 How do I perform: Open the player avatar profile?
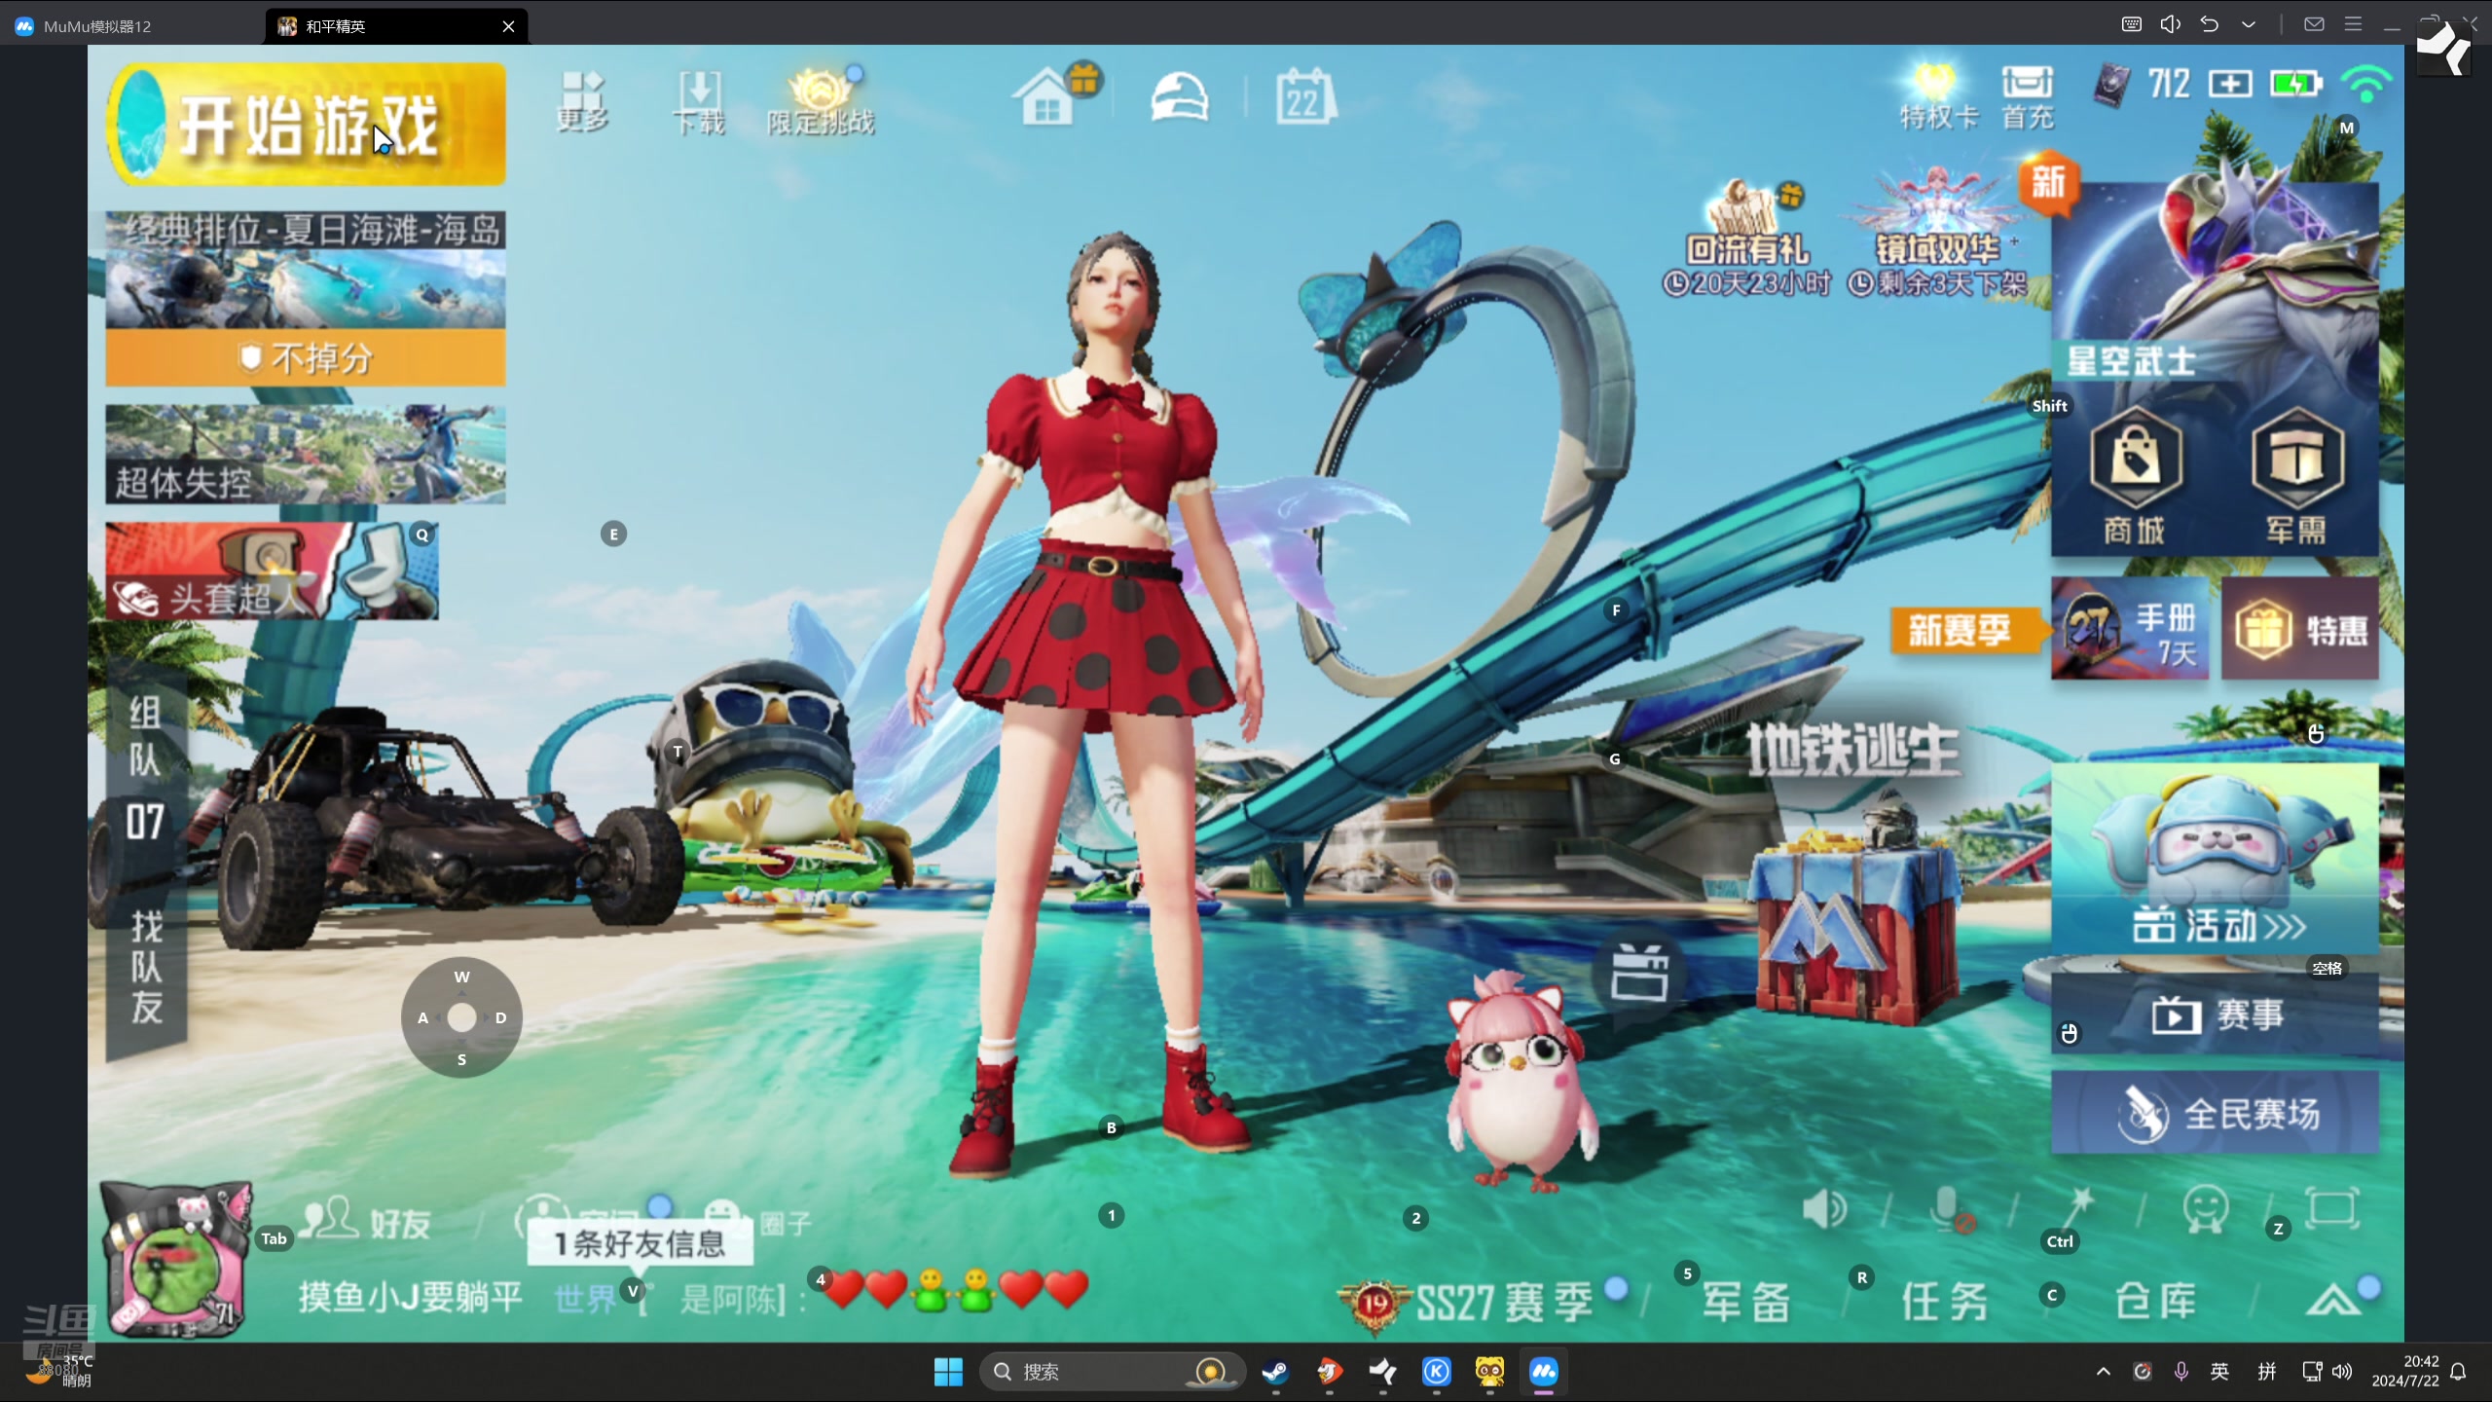pyautogui.click(x=176, y=1260)
